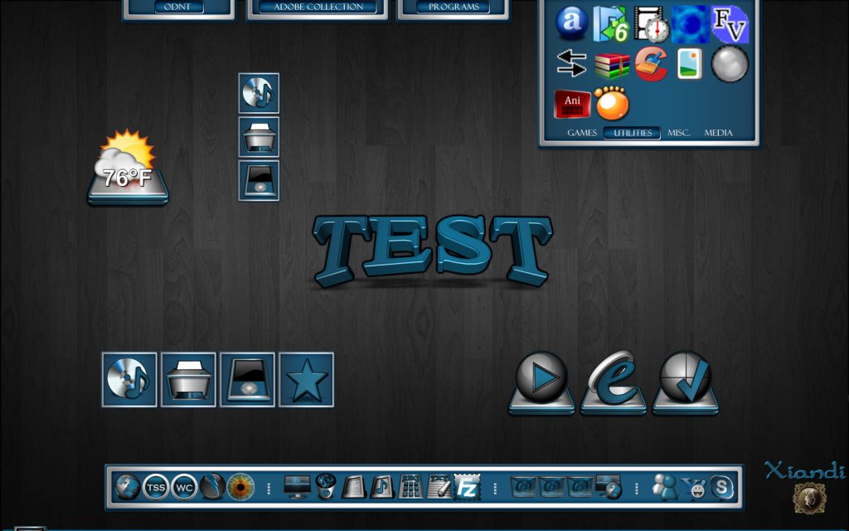Select the Media tab
The width and height of the screenshot is (849, 531).
718,133
